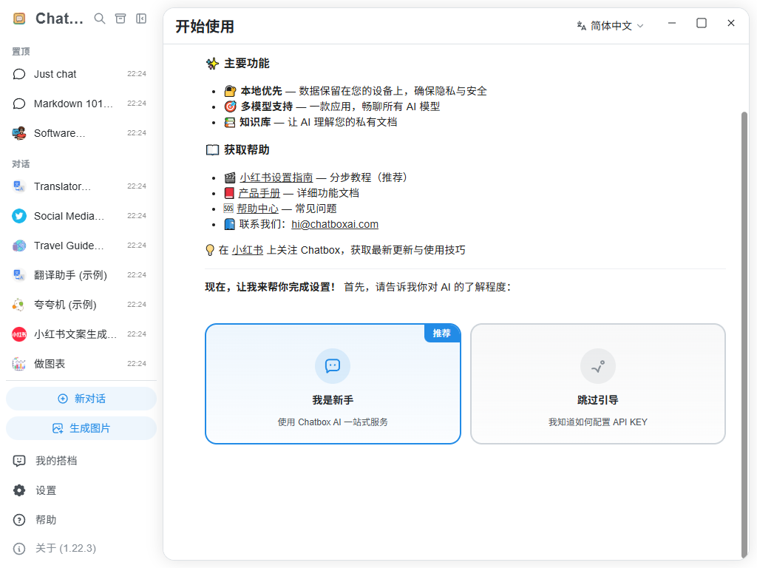
Task: Follow the 小红书设置指南 link
Action: click(276, 177)
